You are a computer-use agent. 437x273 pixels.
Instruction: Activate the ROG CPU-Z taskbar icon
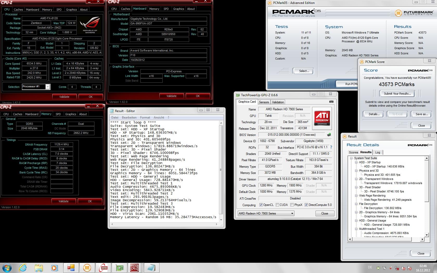pos(134,268)
